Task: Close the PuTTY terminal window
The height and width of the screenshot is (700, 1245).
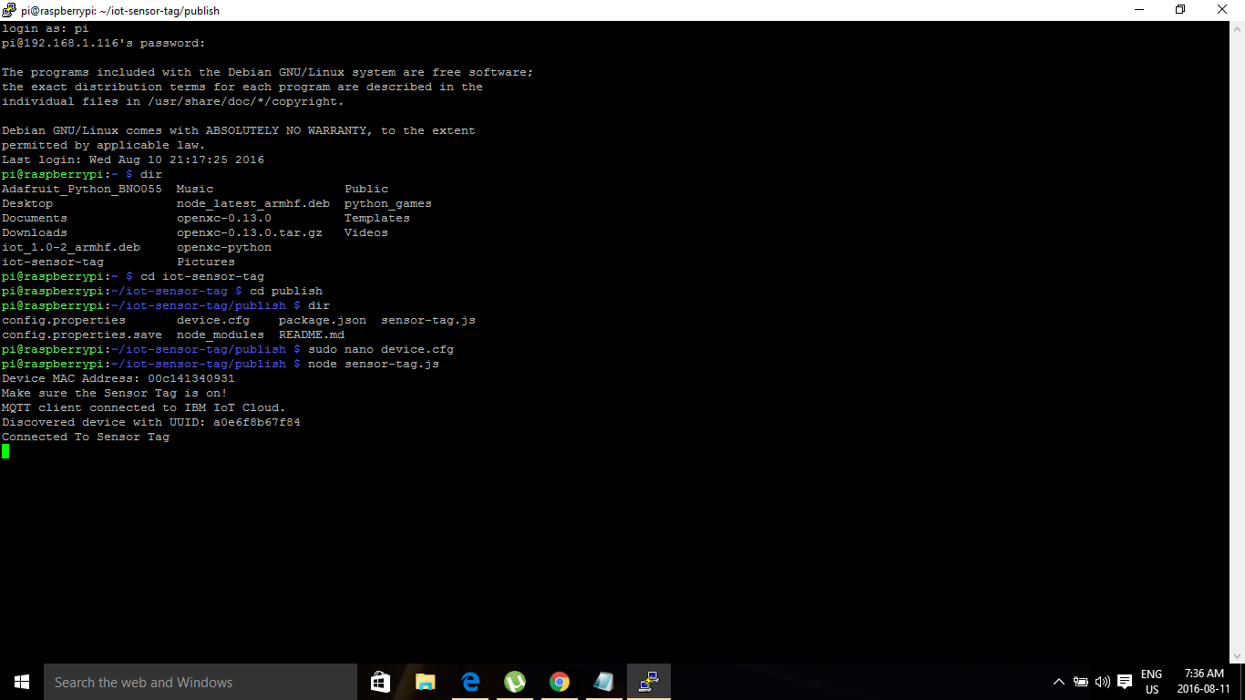Action: pyautogui.click(x=1223, y=10)
